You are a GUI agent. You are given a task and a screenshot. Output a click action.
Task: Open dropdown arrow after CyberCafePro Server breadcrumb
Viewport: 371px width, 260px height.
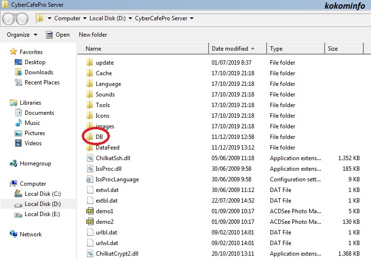[192, 18]
